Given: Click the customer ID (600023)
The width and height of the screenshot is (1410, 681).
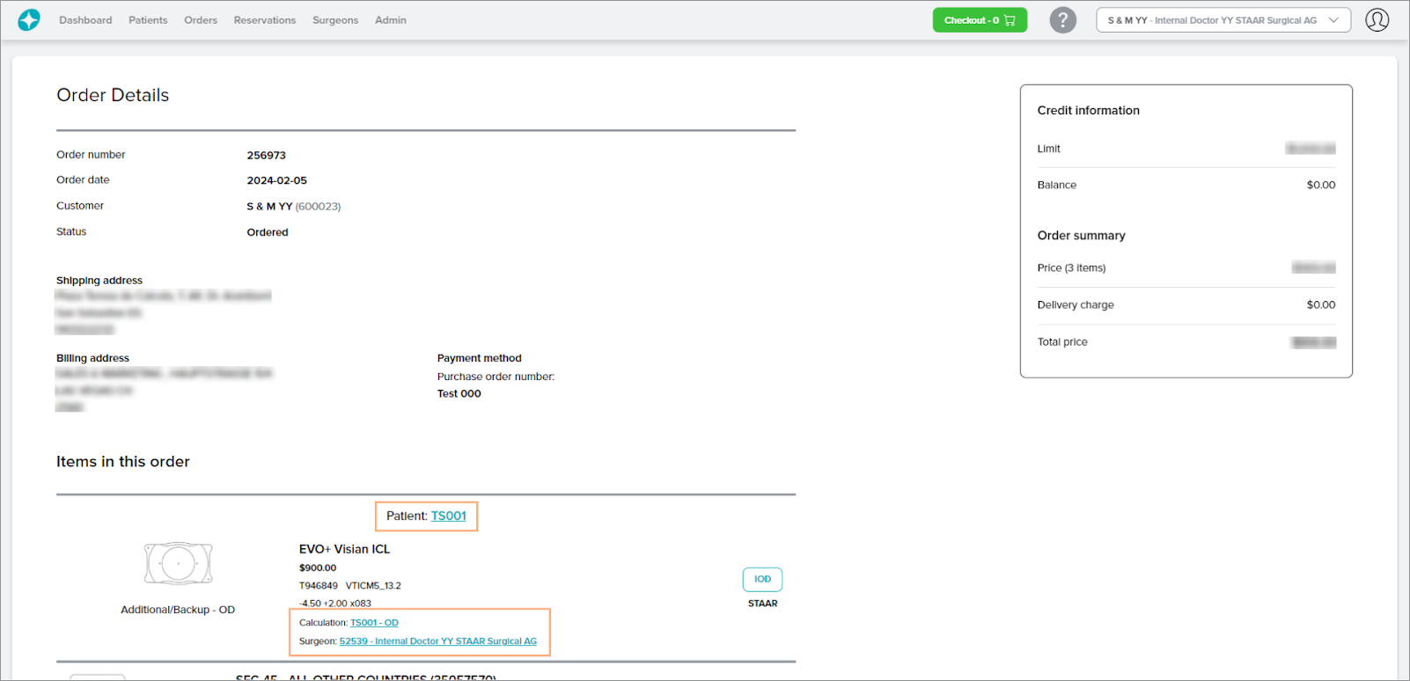Looking at the screenshot, I should click(x=318, y=207).
